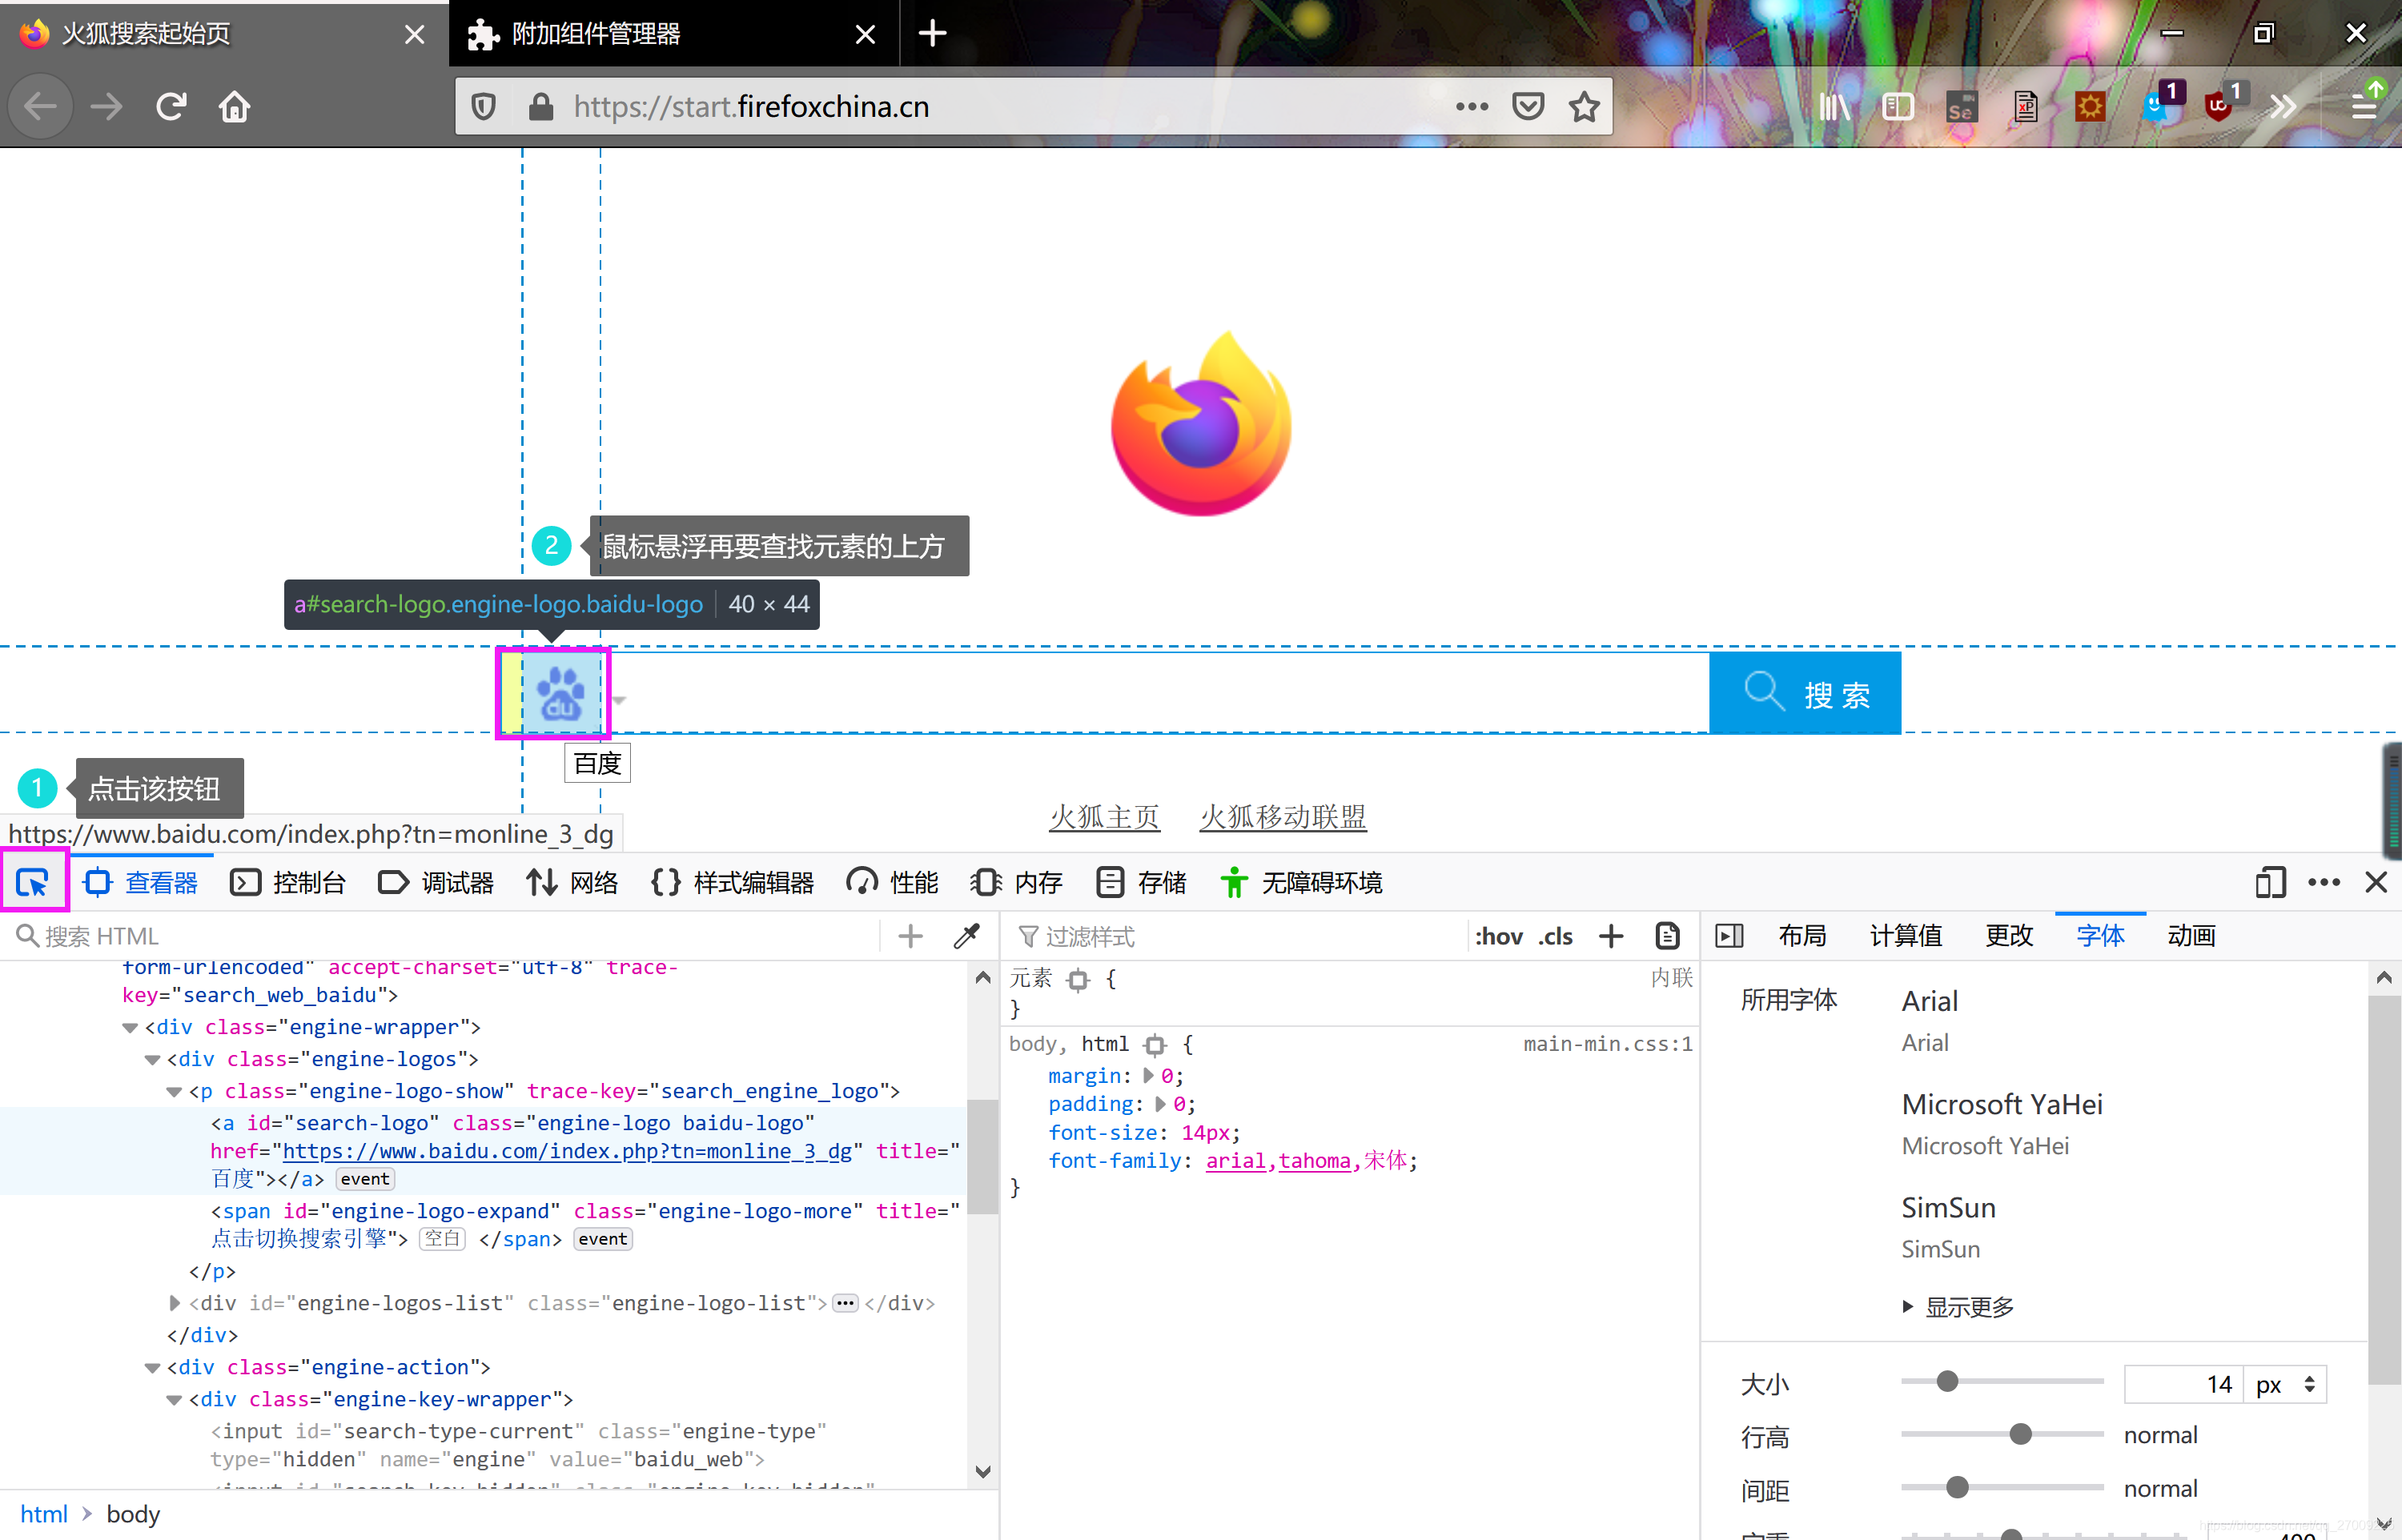Open tracking protection shield icon

pos(484,106)
